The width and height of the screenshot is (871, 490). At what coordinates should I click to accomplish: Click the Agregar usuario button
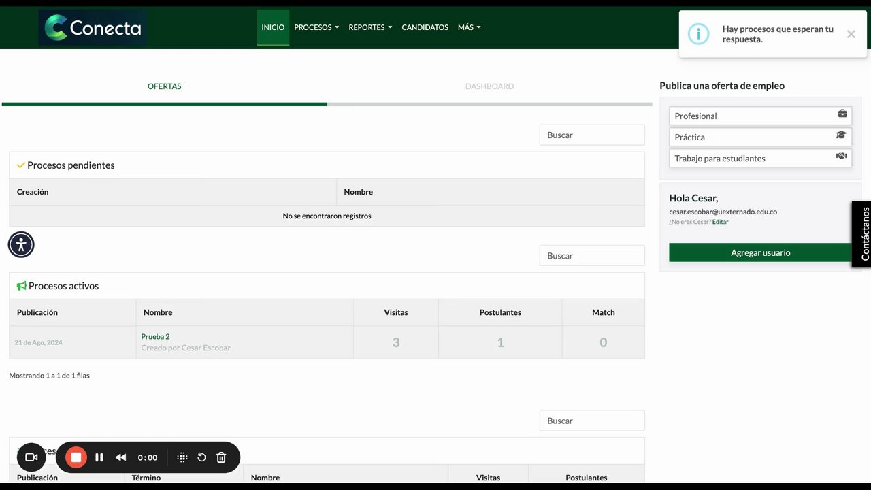coord(760,252)
